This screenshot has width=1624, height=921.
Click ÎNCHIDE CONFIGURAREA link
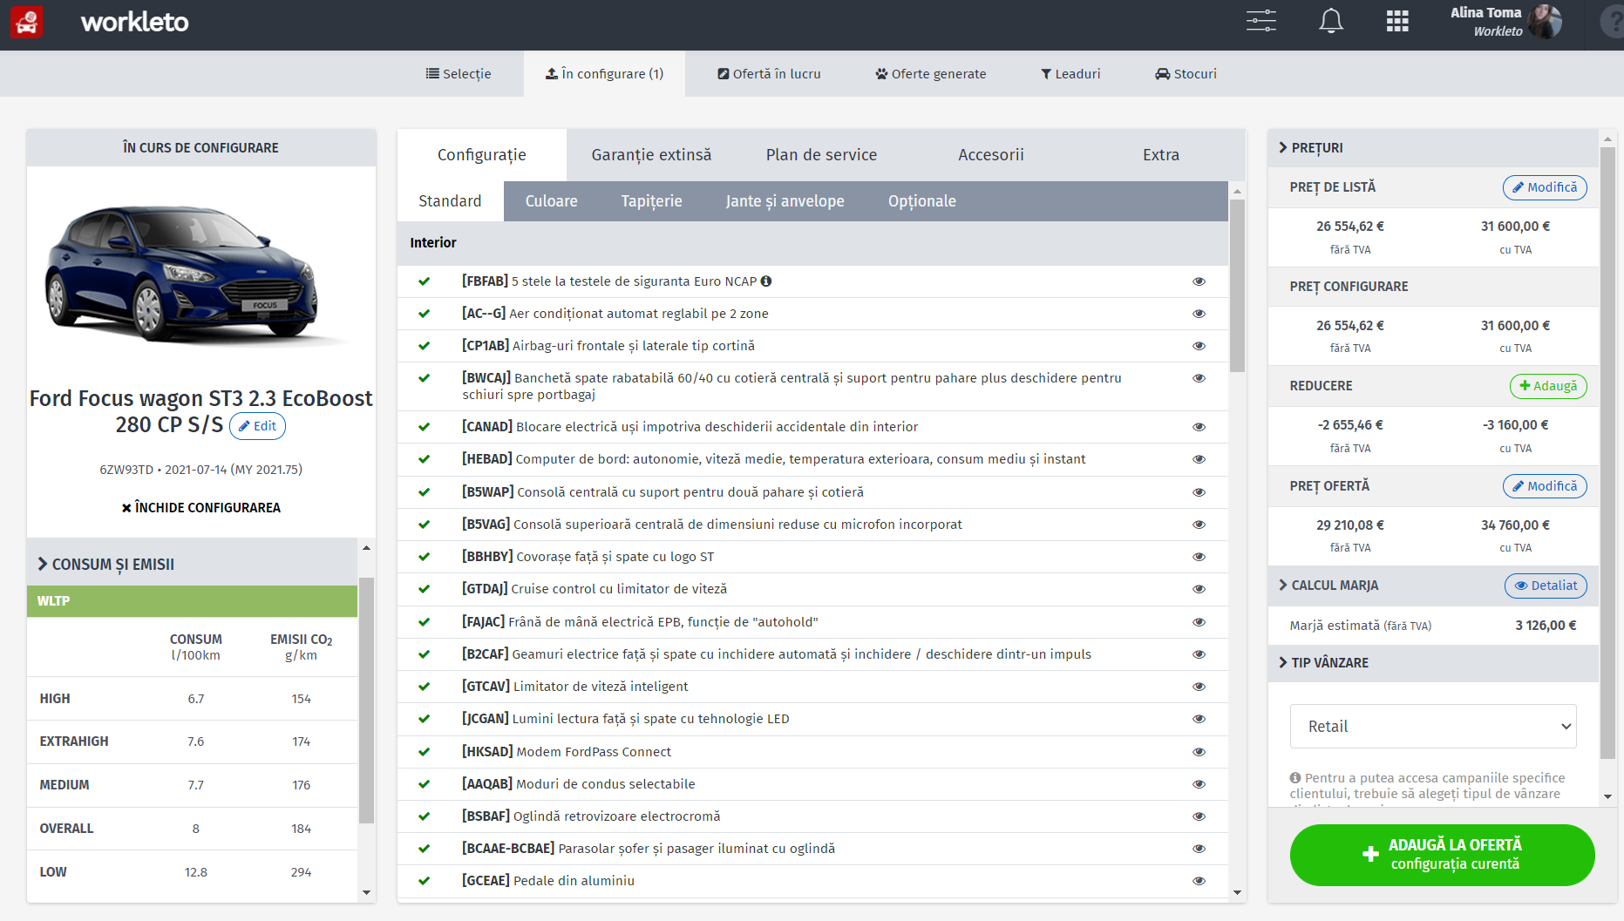point(200,508)
